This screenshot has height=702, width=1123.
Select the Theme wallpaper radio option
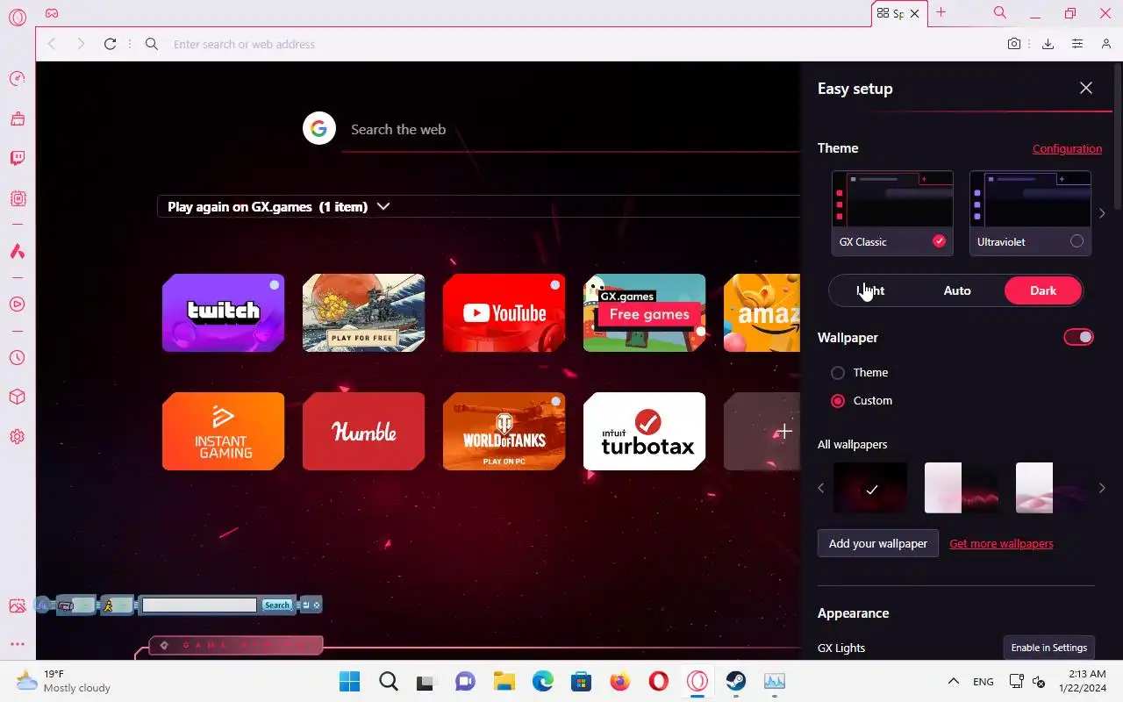(838, 373)
